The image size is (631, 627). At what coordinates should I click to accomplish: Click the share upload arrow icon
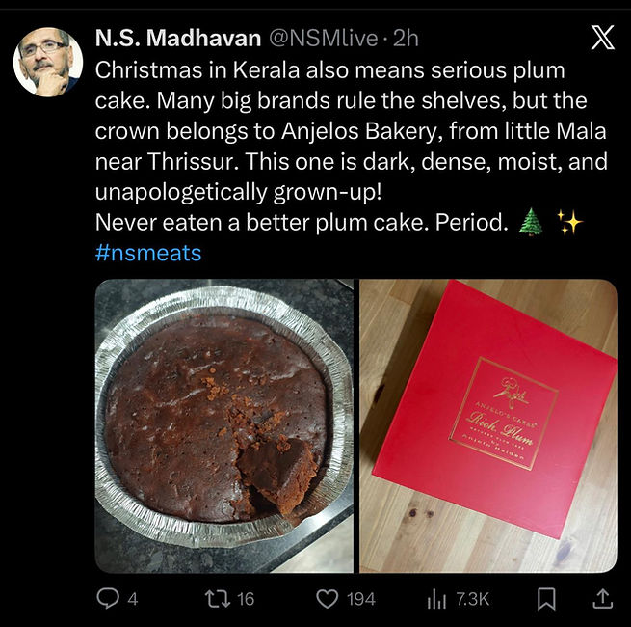click(x=601, y=599)
